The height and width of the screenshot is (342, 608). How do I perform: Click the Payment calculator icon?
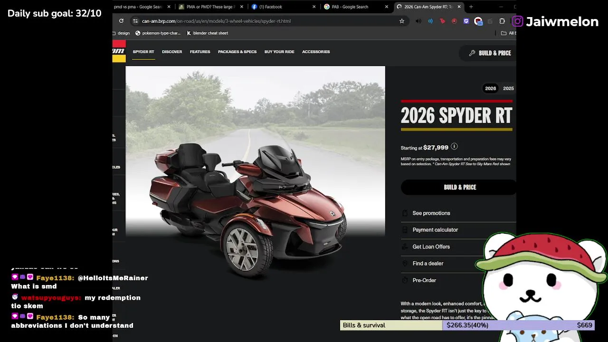pyautogui.click(x=405, y=230)
